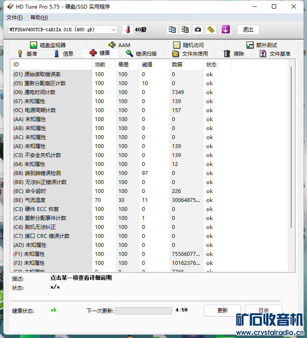The image size is (307, 338).
Task: Click the copy screenshot to clipboard icon
Action: [185, 30]
